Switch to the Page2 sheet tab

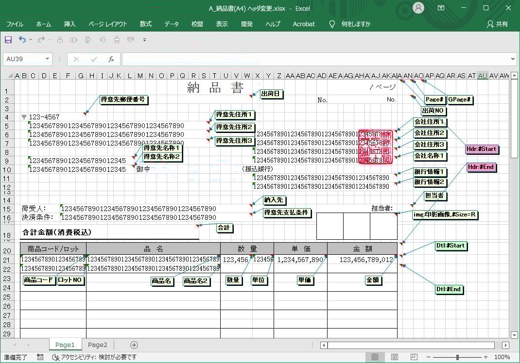[97, 345]
